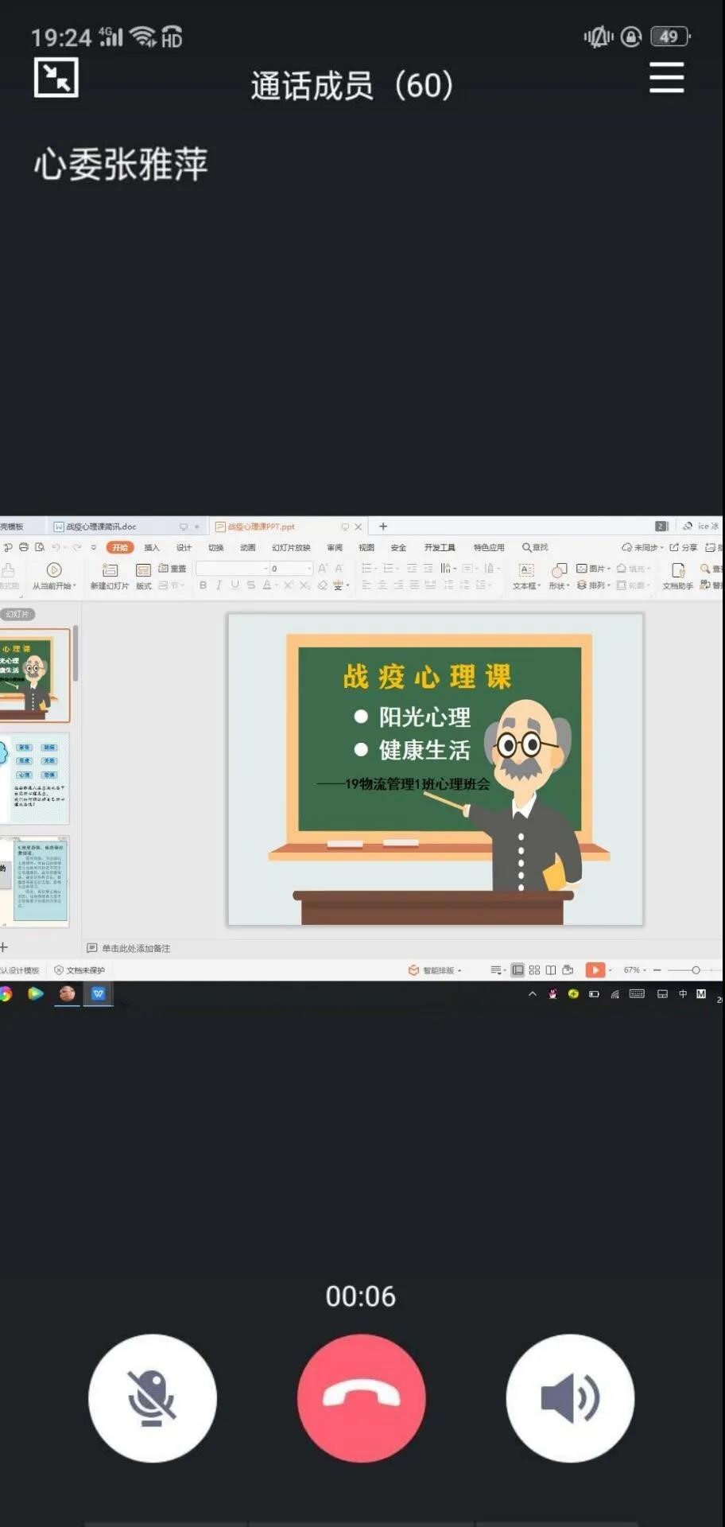Viewport: 725px width, 1527px height.
Task: Toggle the microphone mute button
Action: 152,1397
